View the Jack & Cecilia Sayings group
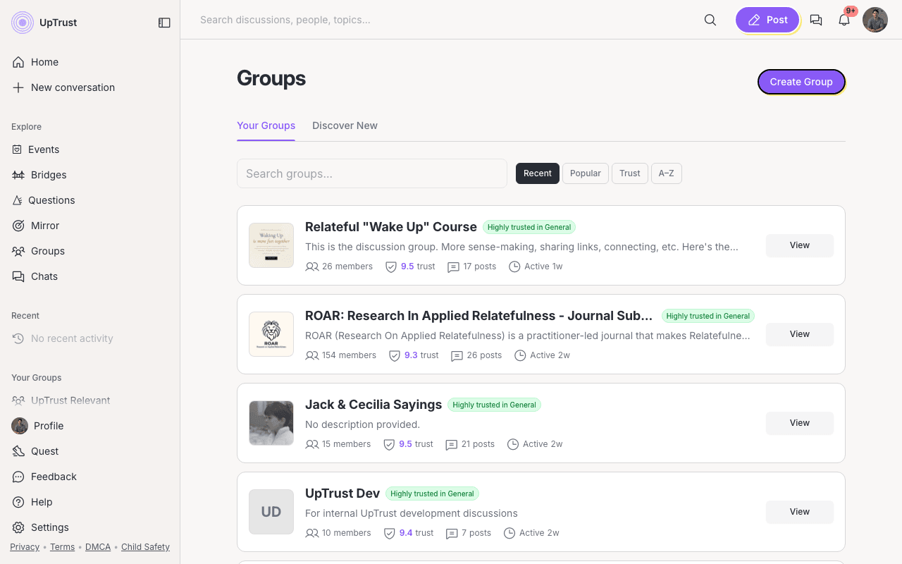 800,423
